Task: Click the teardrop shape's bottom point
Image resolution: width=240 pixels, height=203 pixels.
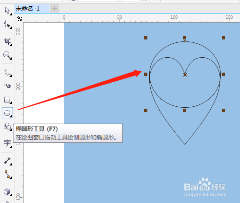Action: click(x=185, y=144)
